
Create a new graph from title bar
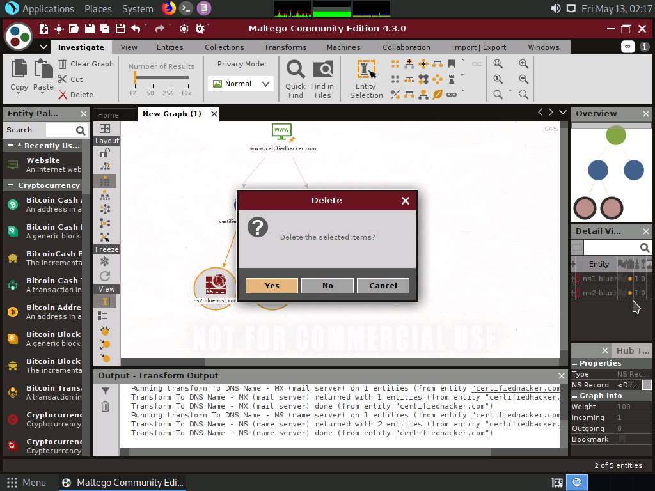point(43,28)
